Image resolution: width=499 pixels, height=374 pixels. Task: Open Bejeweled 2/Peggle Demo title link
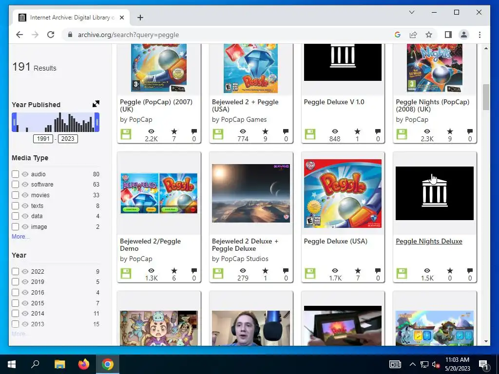(150, 245)
